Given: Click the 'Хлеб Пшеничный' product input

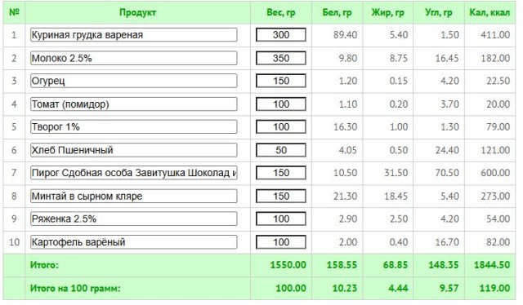Looking at the screenshot, I should pos(134,150).
